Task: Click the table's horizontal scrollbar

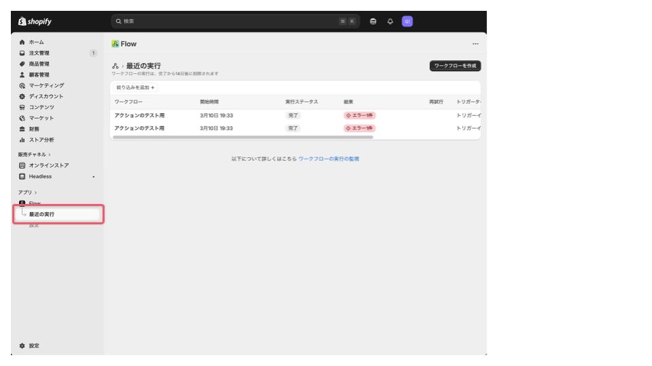Action: [243, 137]
